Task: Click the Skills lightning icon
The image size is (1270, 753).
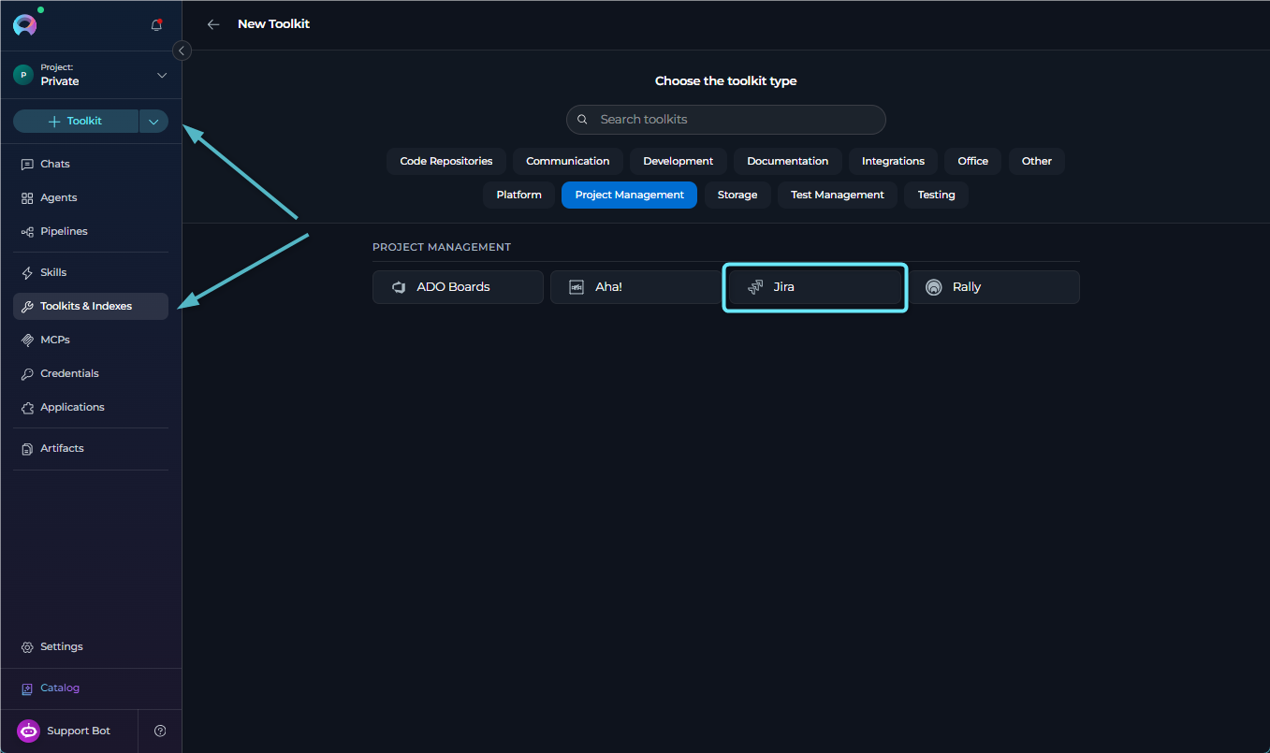Action: coord(27,273)
